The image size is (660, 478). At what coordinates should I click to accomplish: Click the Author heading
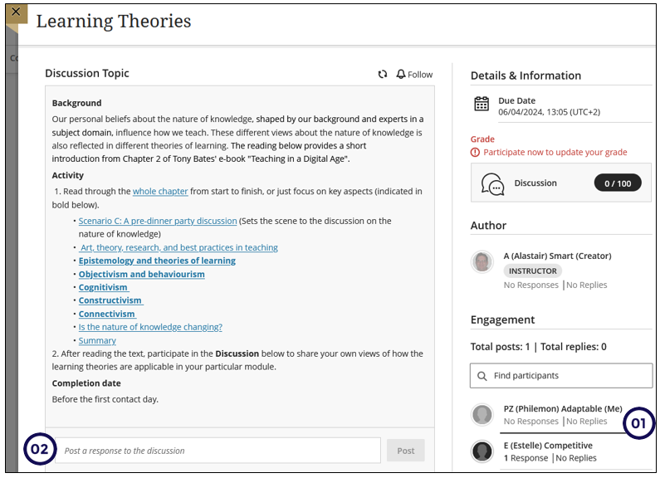point(488,226)
